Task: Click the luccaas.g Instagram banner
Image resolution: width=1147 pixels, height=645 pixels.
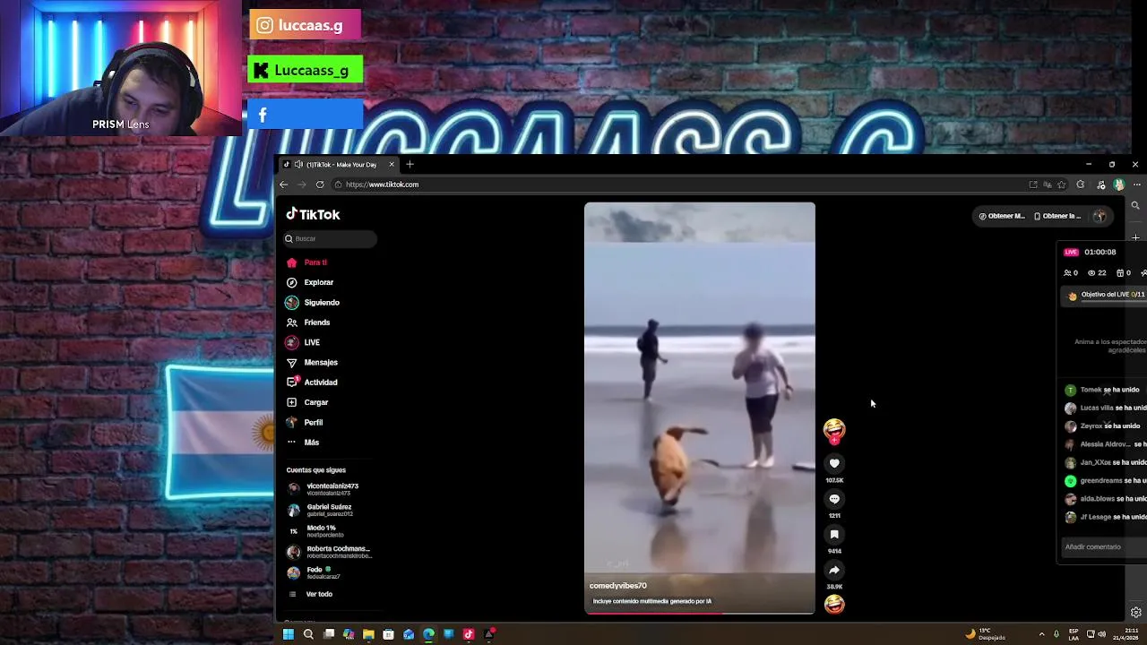Action: coord(305,25)
